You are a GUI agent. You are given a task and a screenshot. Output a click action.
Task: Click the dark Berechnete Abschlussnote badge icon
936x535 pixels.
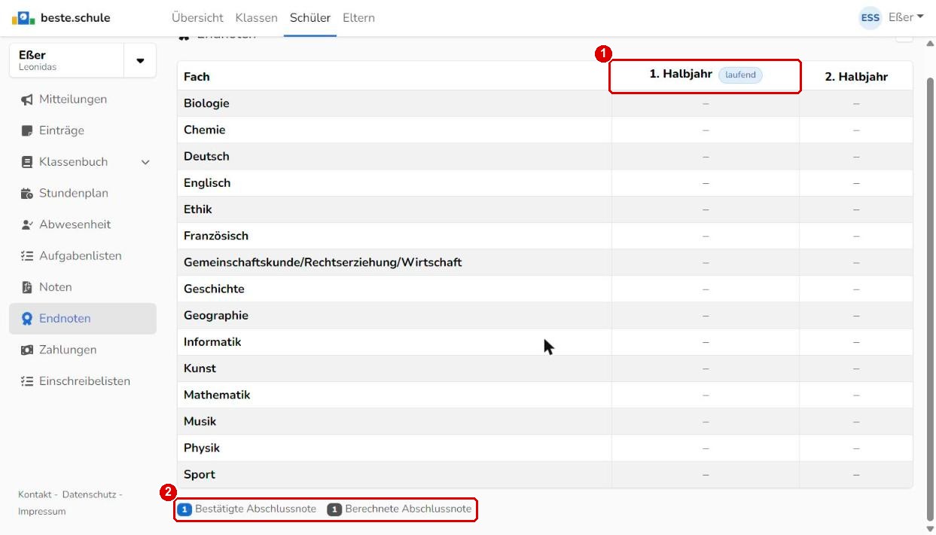[334, 509]
